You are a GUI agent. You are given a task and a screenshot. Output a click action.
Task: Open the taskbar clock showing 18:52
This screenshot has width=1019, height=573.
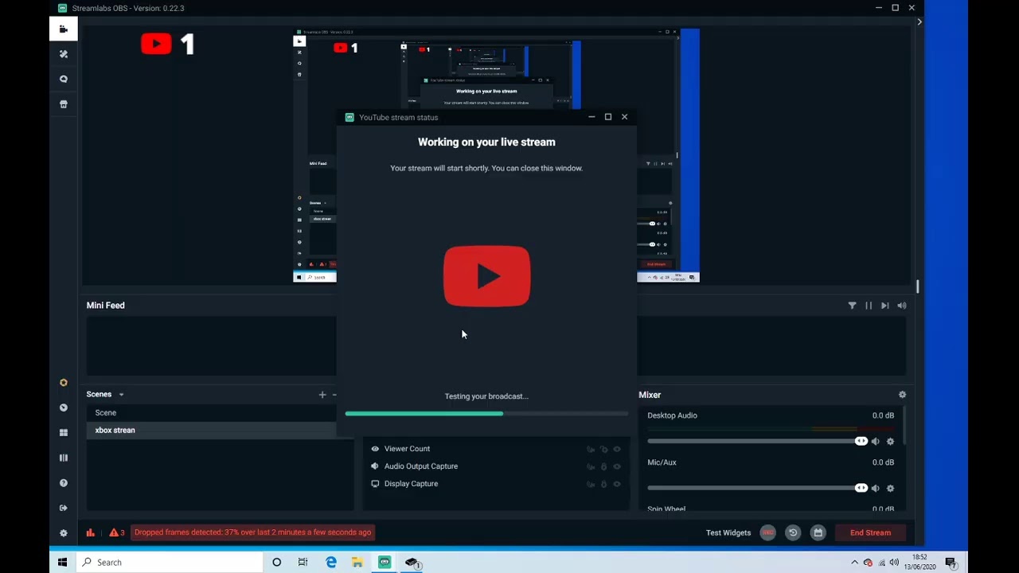pyautogui.click(x=919, y=563)
